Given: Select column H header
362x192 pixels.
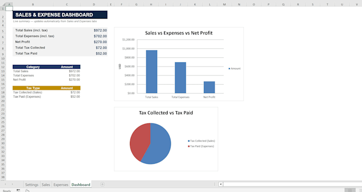Looking at the screenshot, I should pyautogui.click(x=151, y=4).
